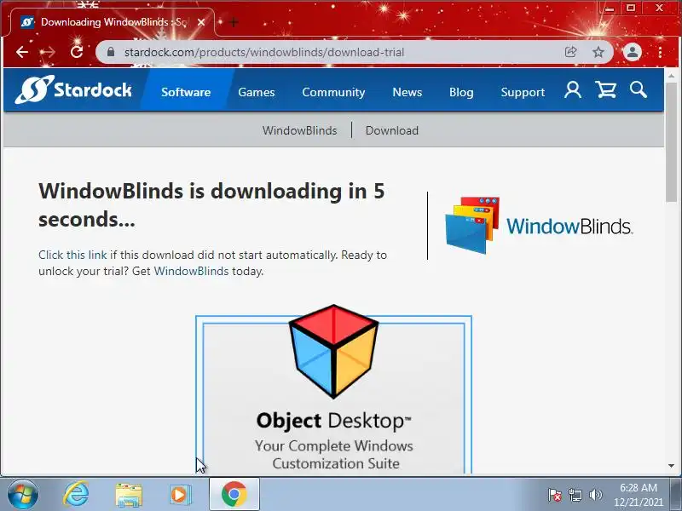This screenshot has width=682, height=511.
Task: Open the Blog menu item
Action: coord(461,92)
